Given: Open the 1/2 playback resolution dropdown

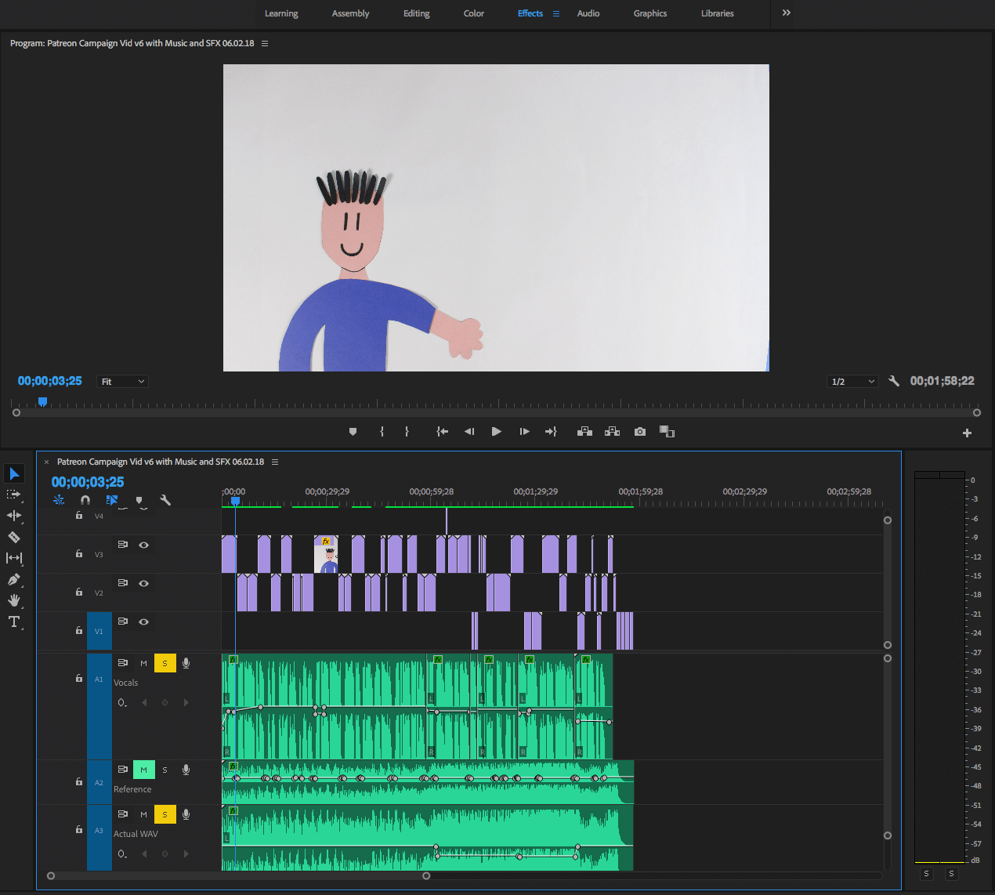Looking at the screenshot, I should click(852, 382).
